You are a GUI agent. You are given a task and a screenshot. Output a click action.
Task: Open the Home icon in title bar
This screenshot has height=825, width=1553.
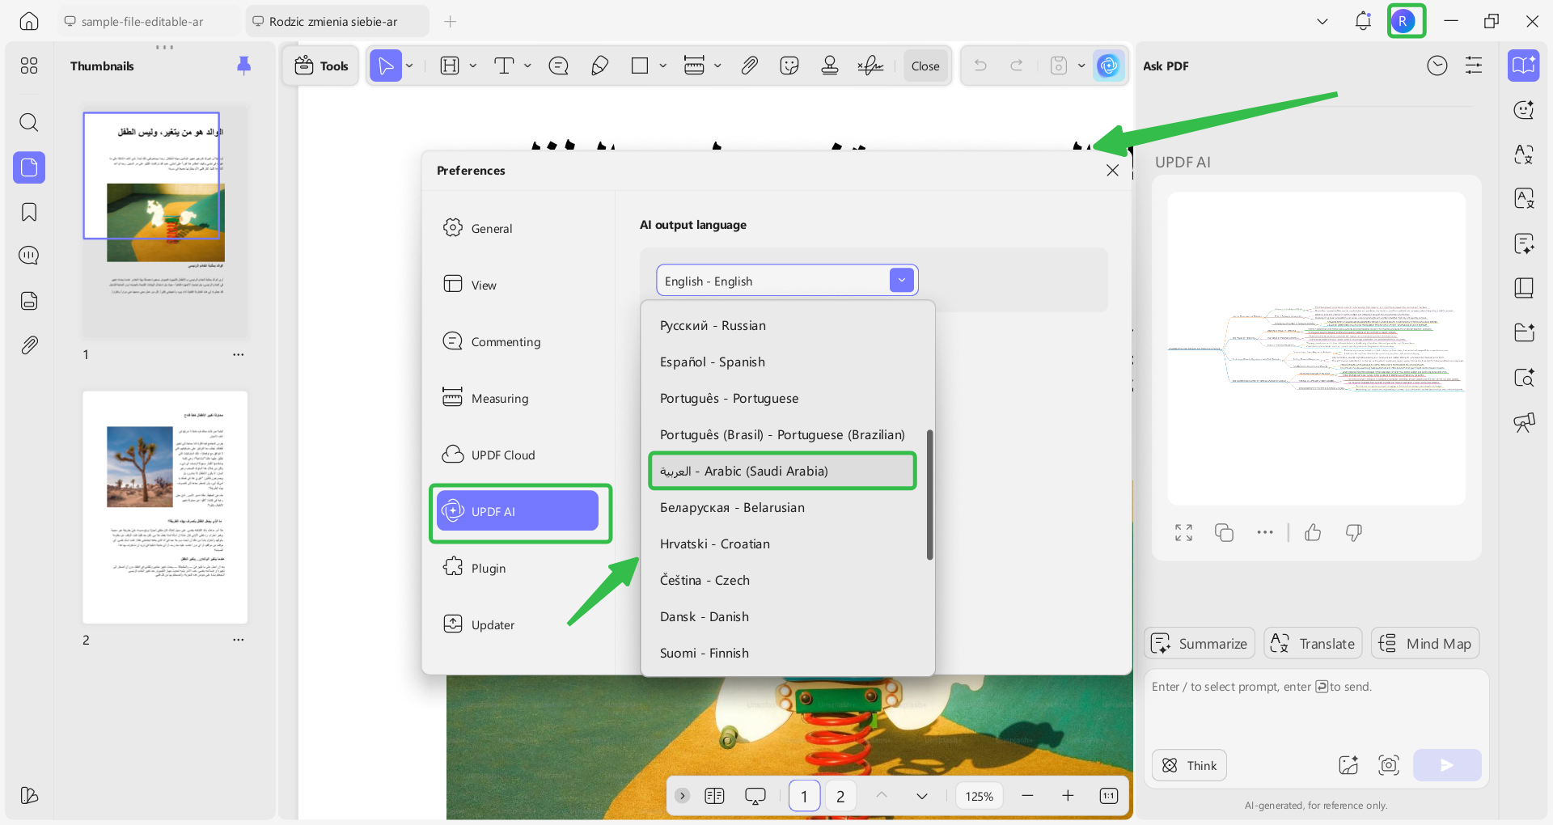pos(29,21)
